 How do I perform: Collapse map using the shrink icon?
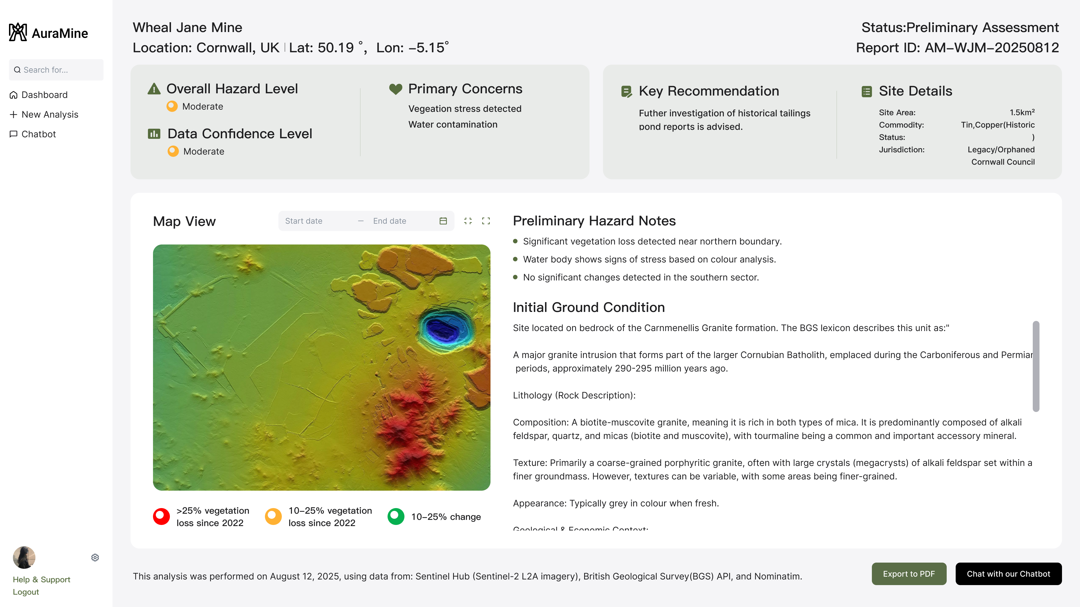pyautogui.click(x=468, y=221)
